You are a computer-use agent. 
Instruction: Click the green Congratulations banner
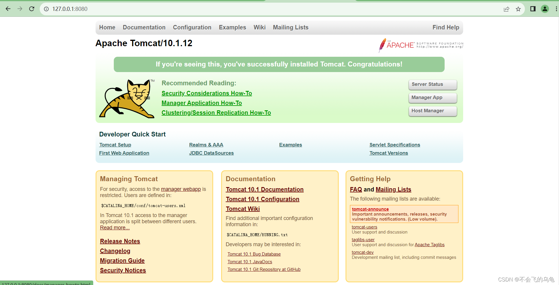tap(279, 64)
